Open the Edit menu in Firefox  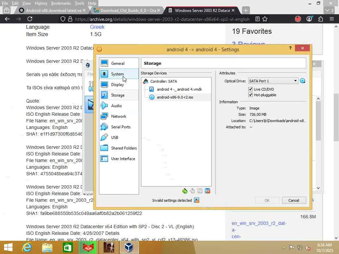[x=15, y=3]
